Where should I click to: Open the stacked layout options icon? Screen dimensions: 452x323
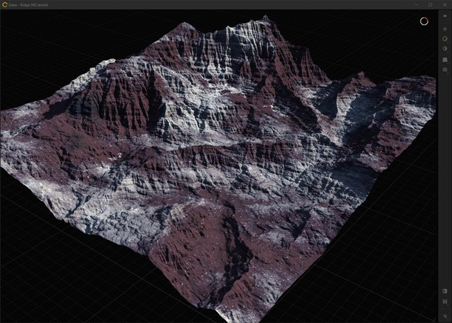point(445,302)
